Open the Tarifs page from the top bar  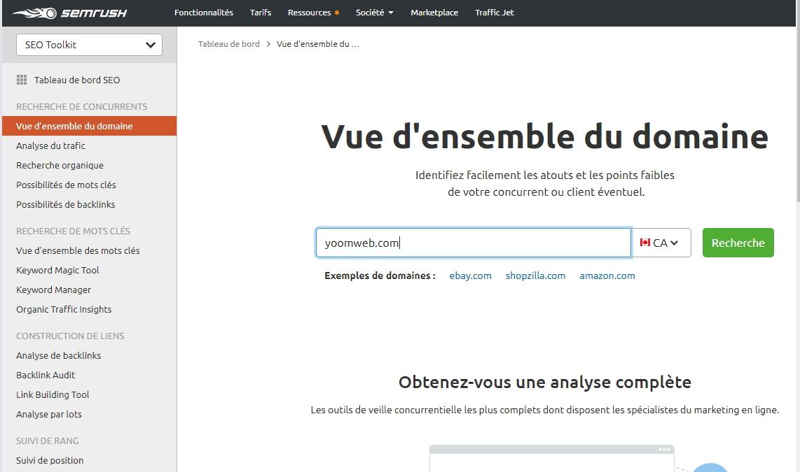click(x=260, y=12)
